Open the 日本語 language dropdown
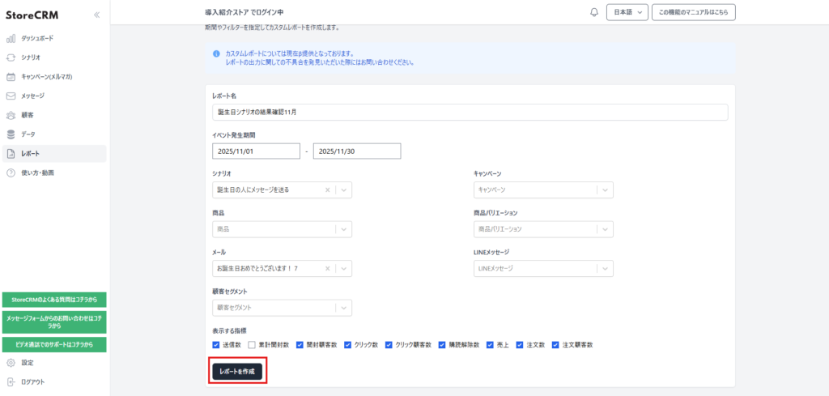829x396 pixels. (627, 12)
